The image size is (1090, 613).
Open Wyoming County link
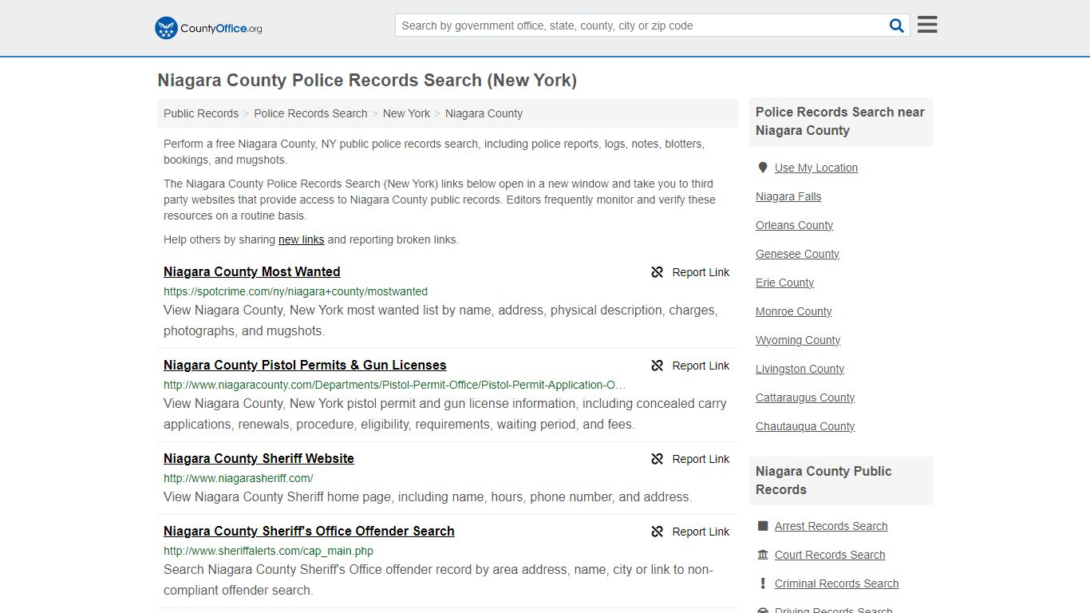pos(798,340)
